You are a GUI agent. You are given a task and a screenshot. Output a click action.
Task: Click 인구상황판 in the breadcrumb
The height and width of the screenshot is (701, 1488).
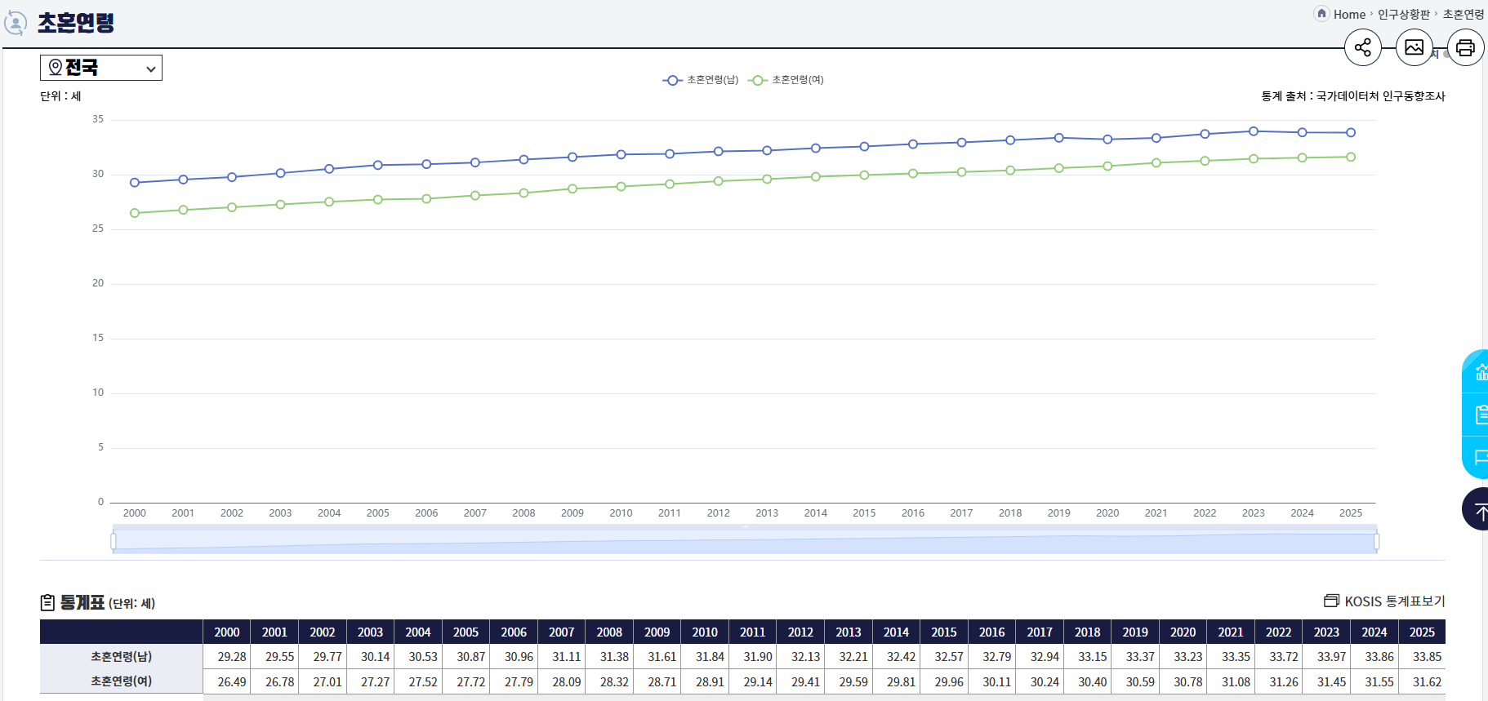1404,14
